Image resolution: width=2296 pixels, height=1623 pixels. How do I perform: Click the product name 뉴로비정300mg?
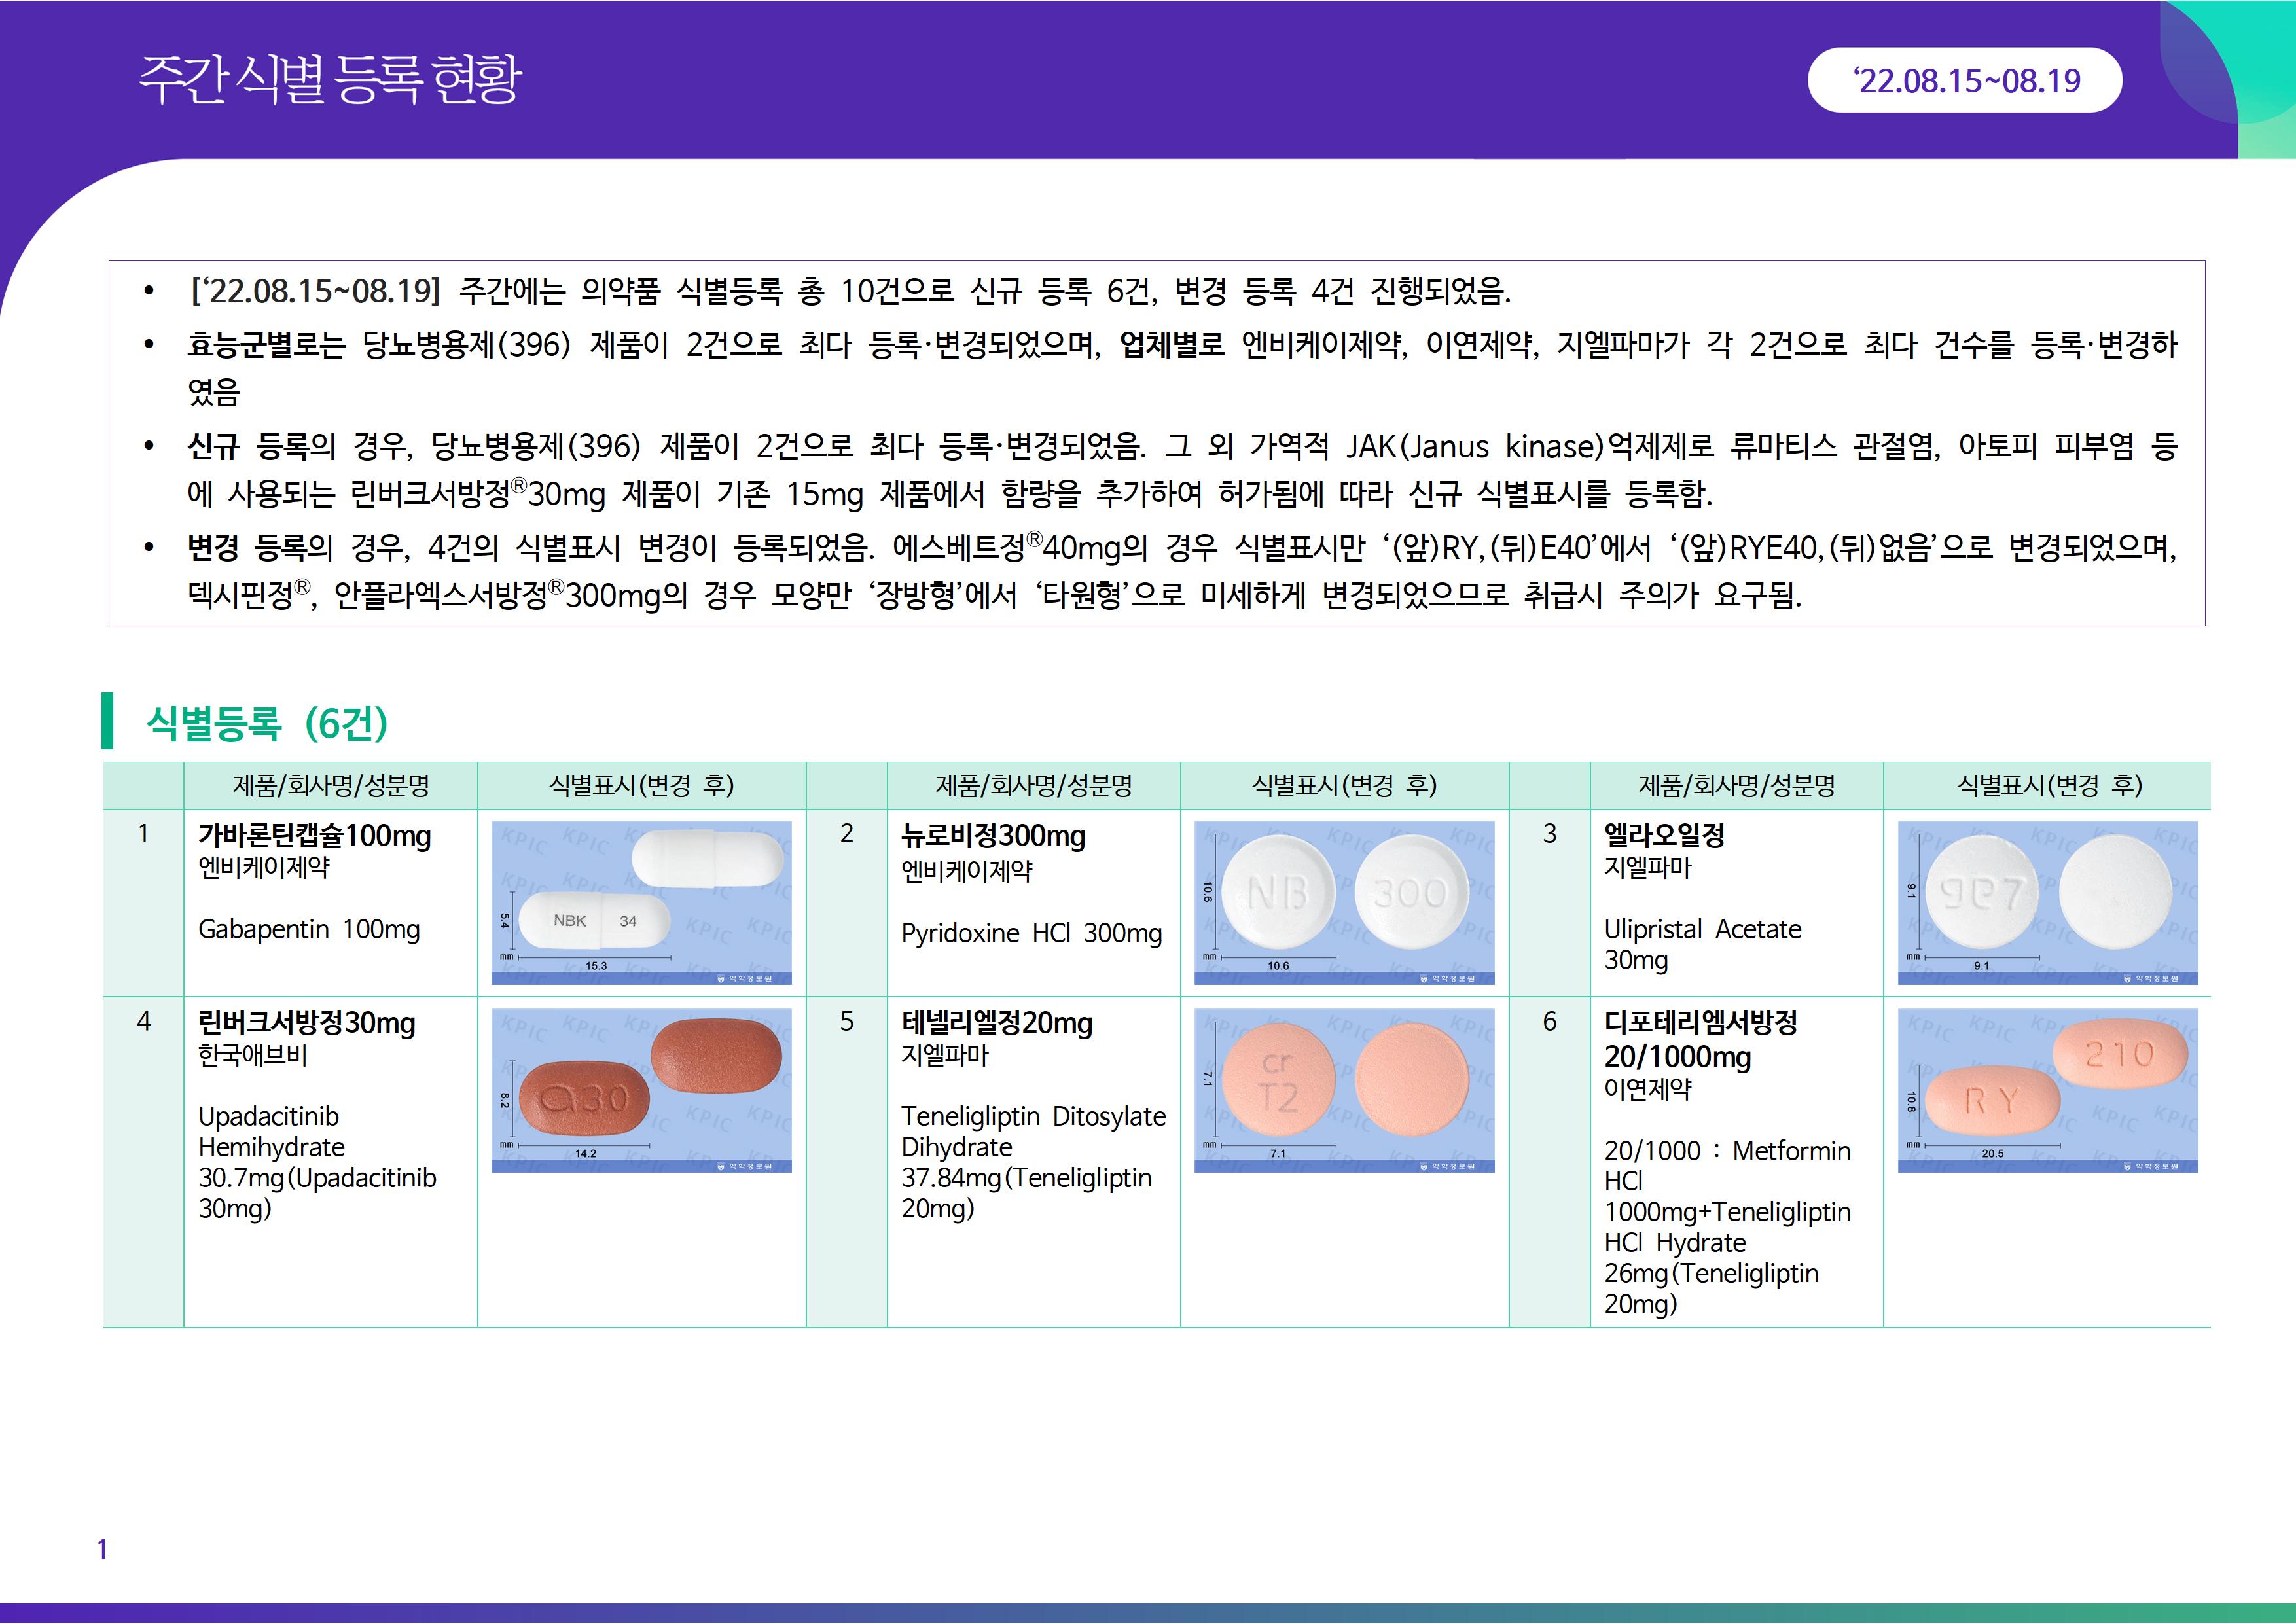click(993, 835)
